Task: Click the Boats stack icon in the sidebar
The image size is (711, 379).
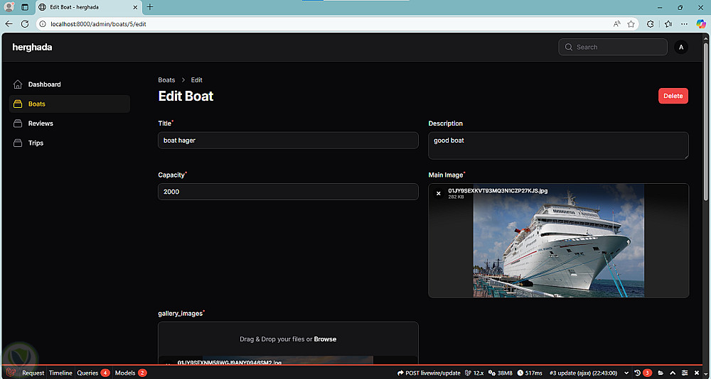Action: (18, 104)
